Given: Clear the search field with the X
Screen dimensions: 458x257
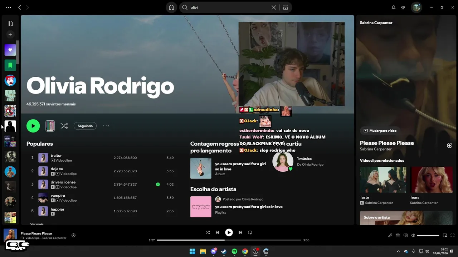Looking at the screenshot, I should (274, 7).
